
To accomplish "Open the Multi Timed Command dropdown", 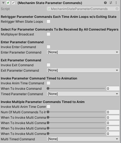I will [83, 139].
